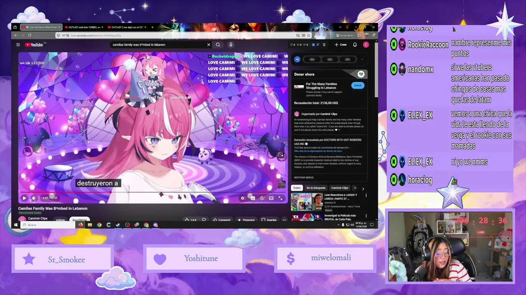Click Iniciar sesión in the browser toolbar
The height and width of the screenshot is (295, 526).
(x=344, y=35)
